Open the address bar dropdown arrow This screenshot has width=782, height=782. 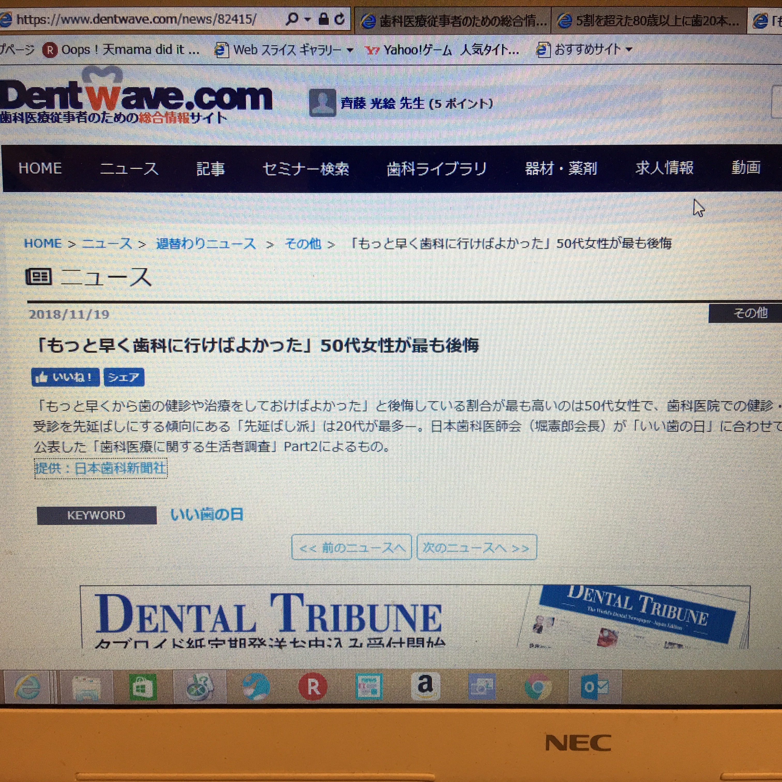point(308,19)
